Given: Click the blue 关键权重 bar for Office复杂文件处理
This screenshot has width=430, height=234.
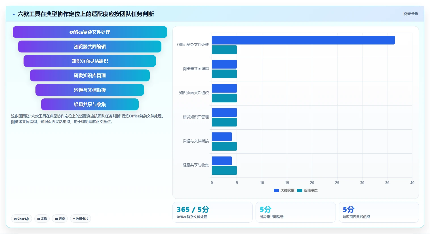Looking at the screenshot, I should click(x=303, y=40).
